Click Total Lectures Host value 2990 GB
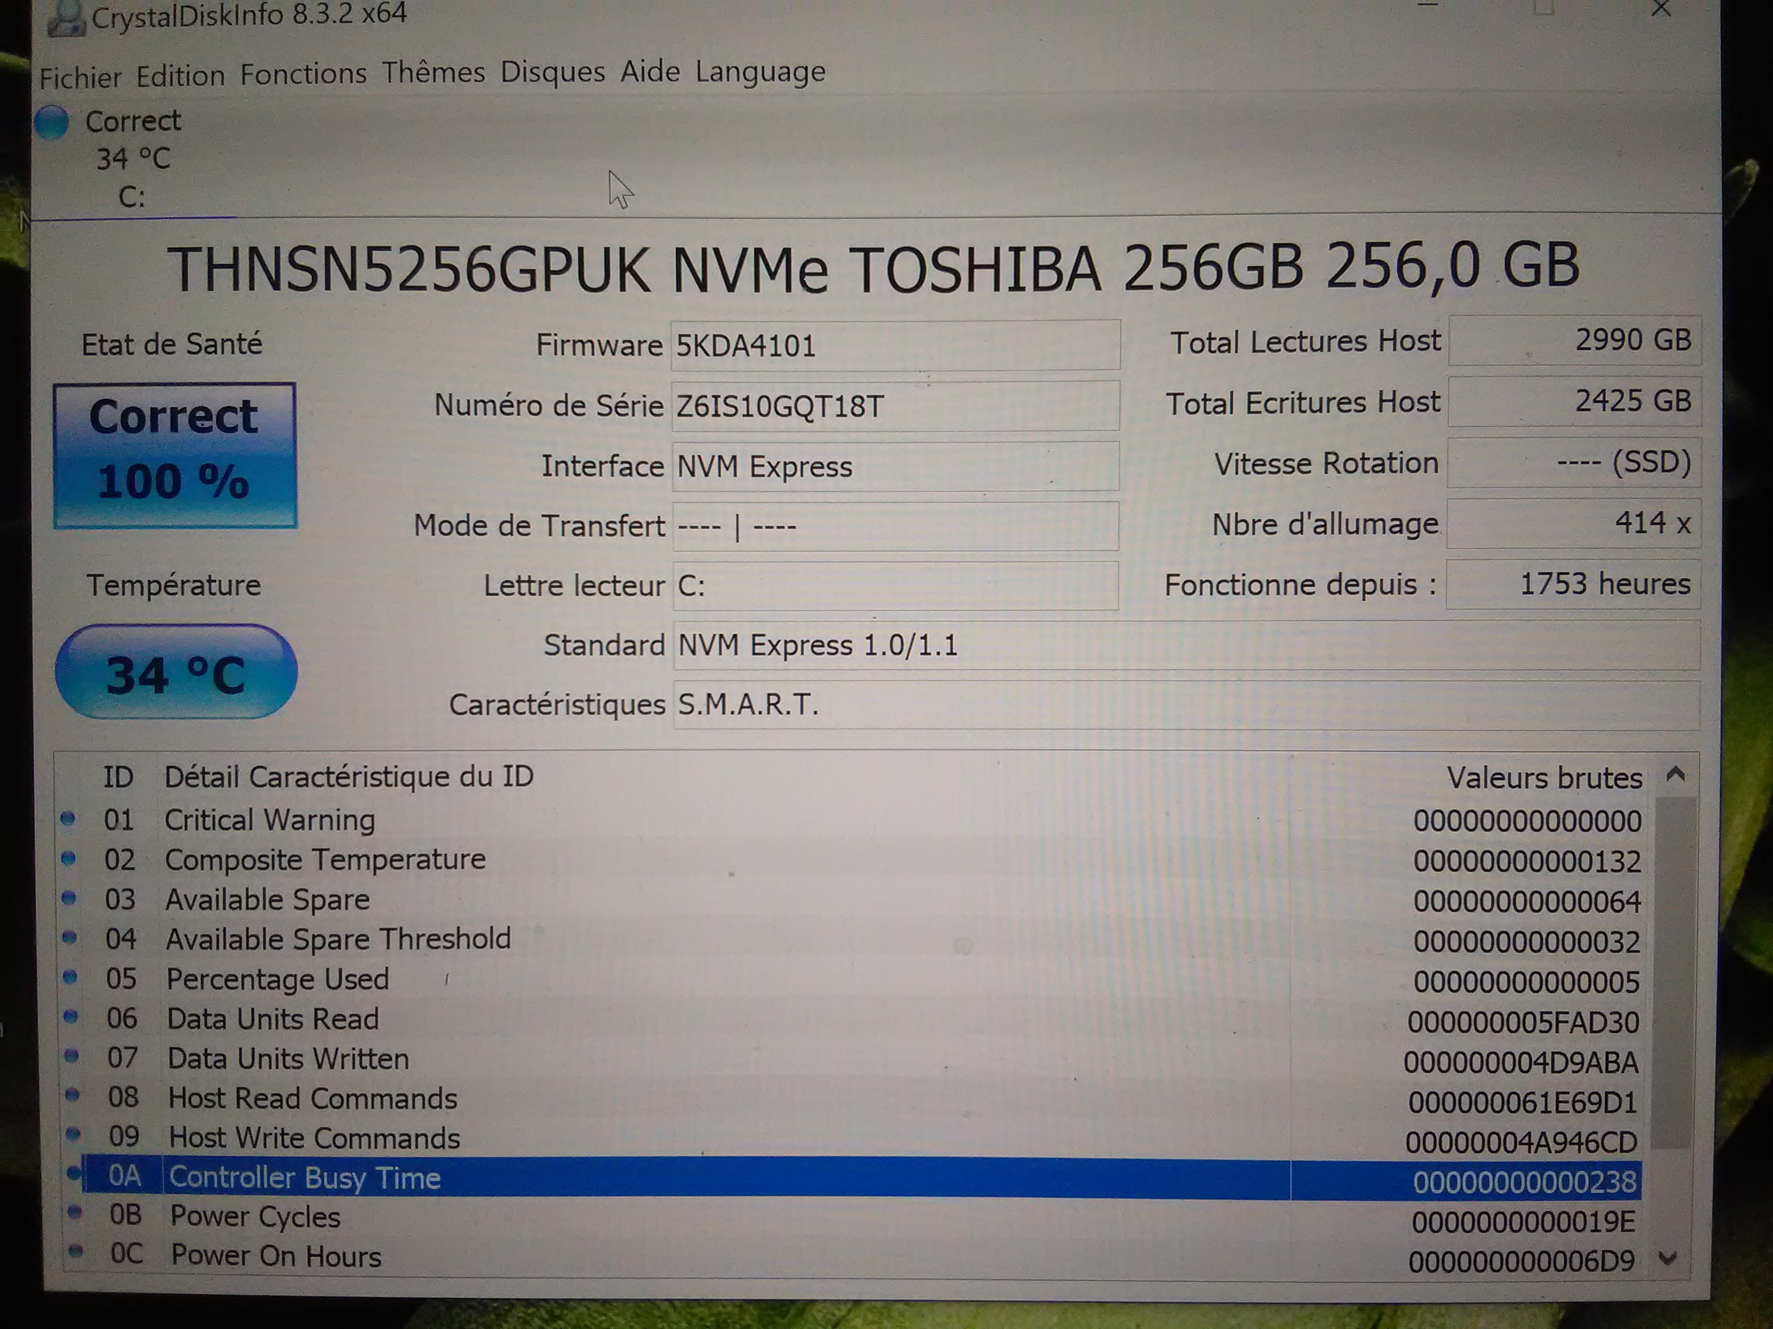This screenshot has width=1773, height=1329. tap(1574, 340)
